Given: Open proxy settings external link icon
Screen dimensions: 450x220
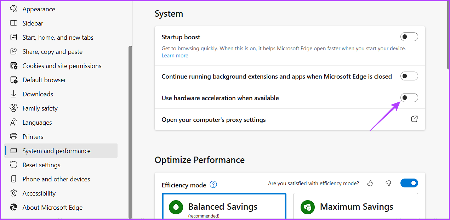Looking at the screenshot, I should [x=414, y=119].
